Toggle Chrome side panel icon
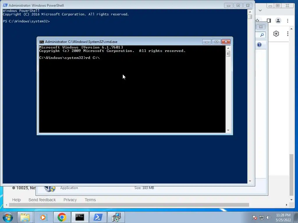Screen dimensions: 298x223 tap(269, 21)
